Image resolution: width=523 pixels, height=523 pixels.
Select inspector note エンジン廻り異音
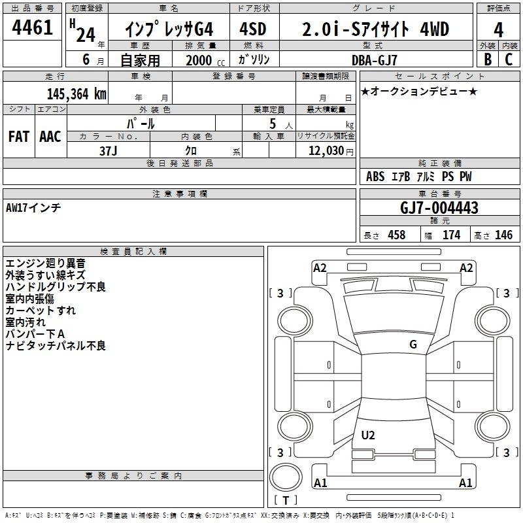tap(46, 263)
